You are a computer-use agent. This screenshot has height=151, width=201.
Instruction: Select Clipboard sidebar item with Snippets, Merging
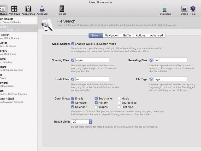[x=19, y=68]
